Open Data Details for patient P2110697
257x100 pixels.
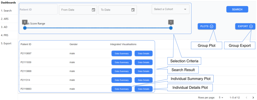pos(144,53)
